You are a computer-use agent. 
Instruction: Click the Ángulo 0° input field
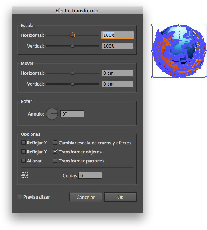[72, 114]
